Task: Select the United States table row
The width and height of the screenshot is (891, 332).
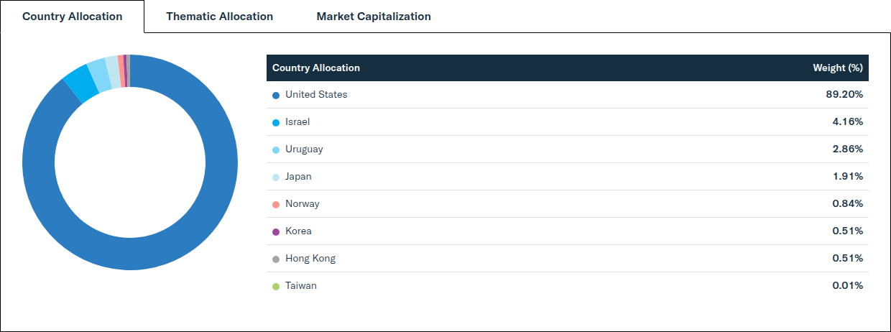Action: tap(568, 95)
